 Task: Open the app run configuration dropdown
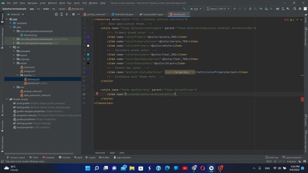point(196,9)
